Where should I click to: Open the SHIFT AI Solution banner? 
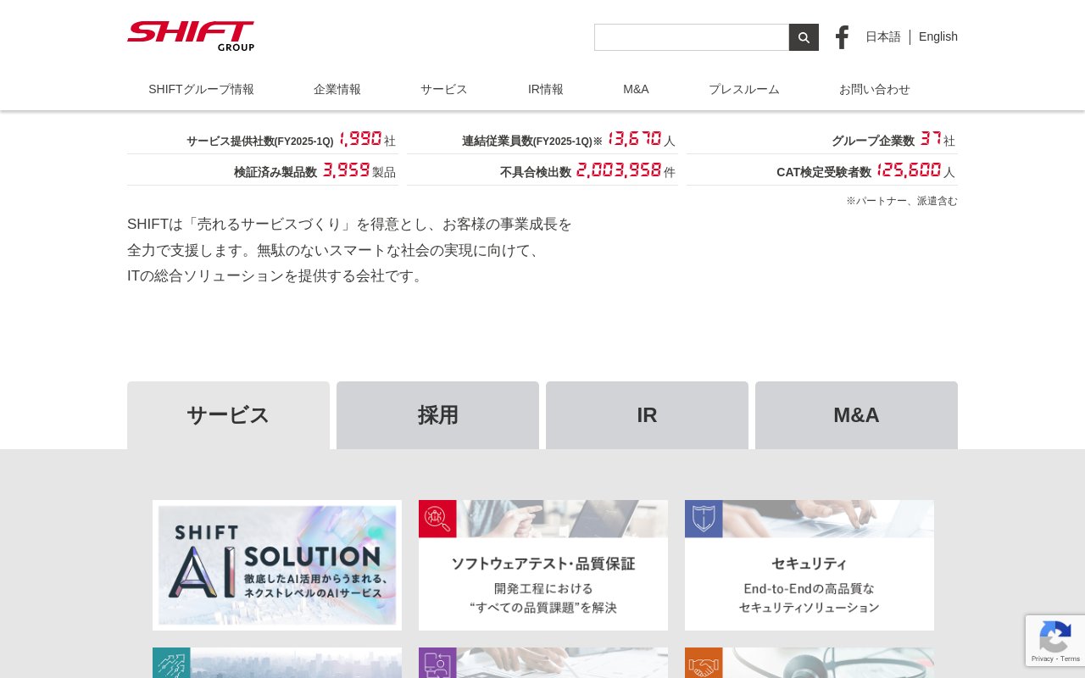tap(277, 565)
